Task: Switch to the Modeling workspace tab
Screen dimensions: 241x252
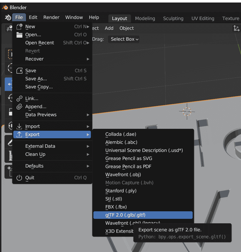Action: 145,18
